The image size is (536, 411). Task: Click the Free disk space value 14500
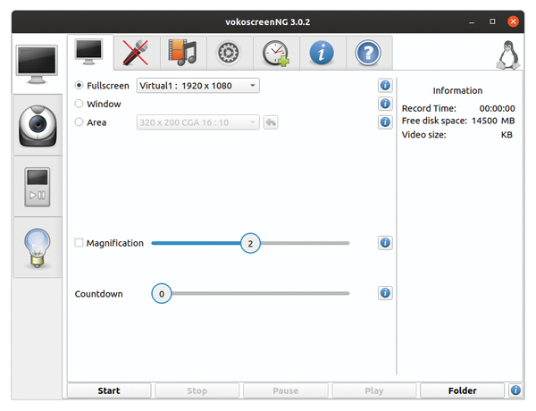(x=484, y=121)
